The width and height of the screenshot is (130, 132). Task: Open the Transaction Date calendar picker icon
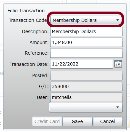[118, 64]
